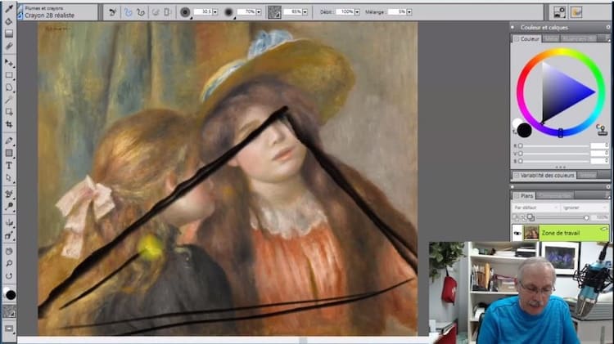Select the Magnifier zoom tool
The width and height of the screenshot is (614, 344).
(9, 263)
